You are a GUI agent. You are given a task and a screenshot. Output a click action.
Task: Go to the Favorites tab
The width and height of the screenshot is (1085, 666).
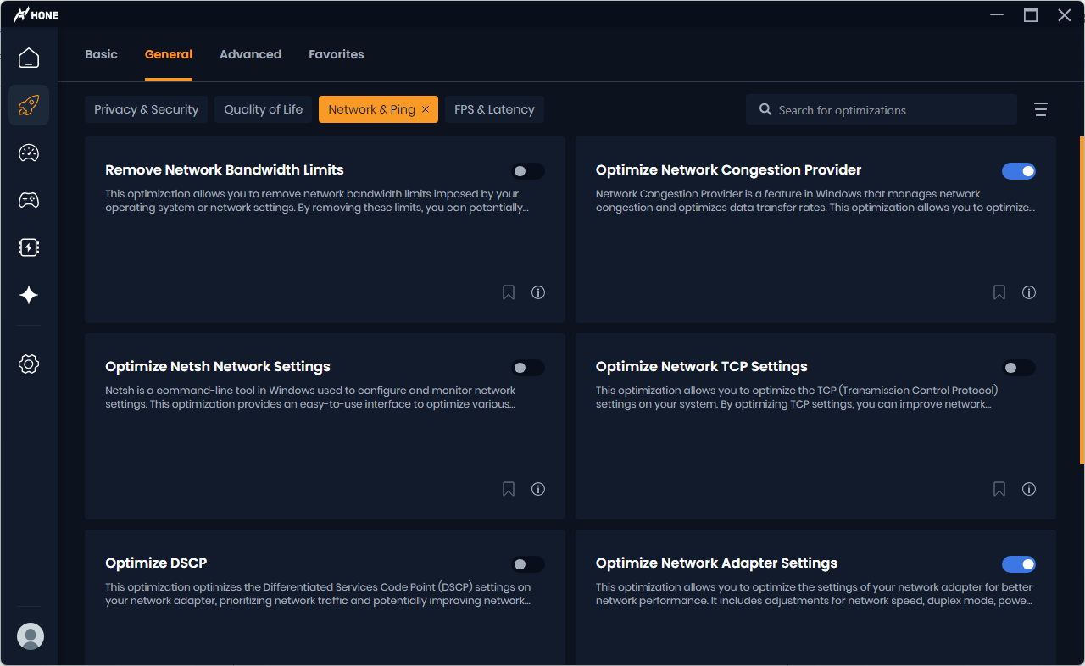[x=336, y=54]
